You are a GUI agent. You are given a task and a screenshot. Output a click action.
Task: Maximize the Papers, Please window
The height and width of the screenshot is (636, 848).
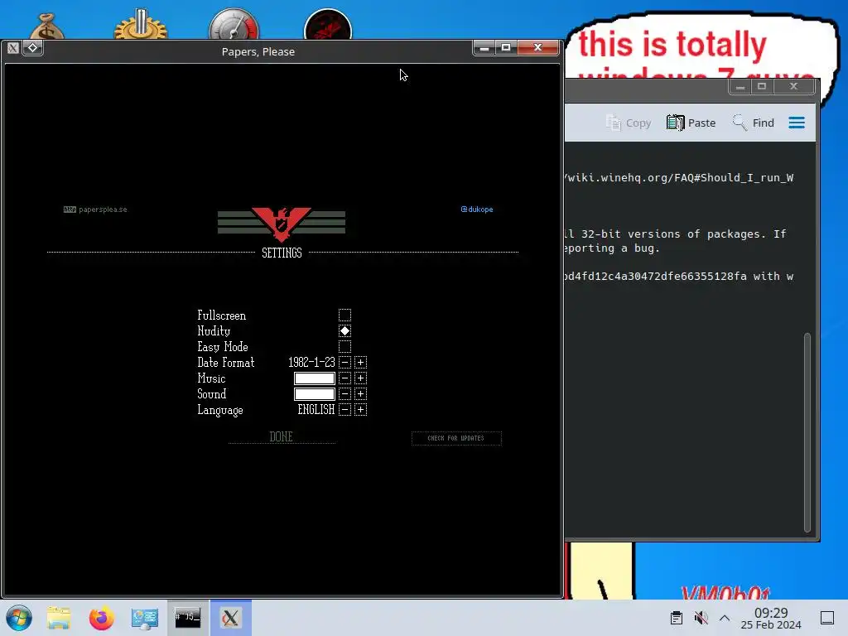point(506,47)
